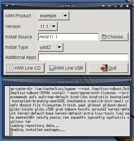Click the small dash icon beside the window menu
Image resolution: width=134 pixels, height=141 pixels.
(13, 5)
